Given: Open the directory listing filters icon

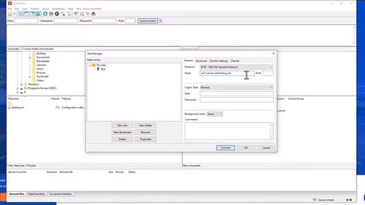Looking at the screenshot, I should click(x=76, y=14).
